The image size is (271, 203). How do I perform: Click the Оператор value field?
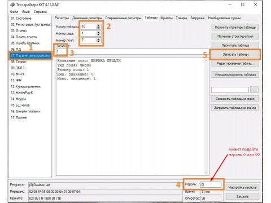coord(211,198)
